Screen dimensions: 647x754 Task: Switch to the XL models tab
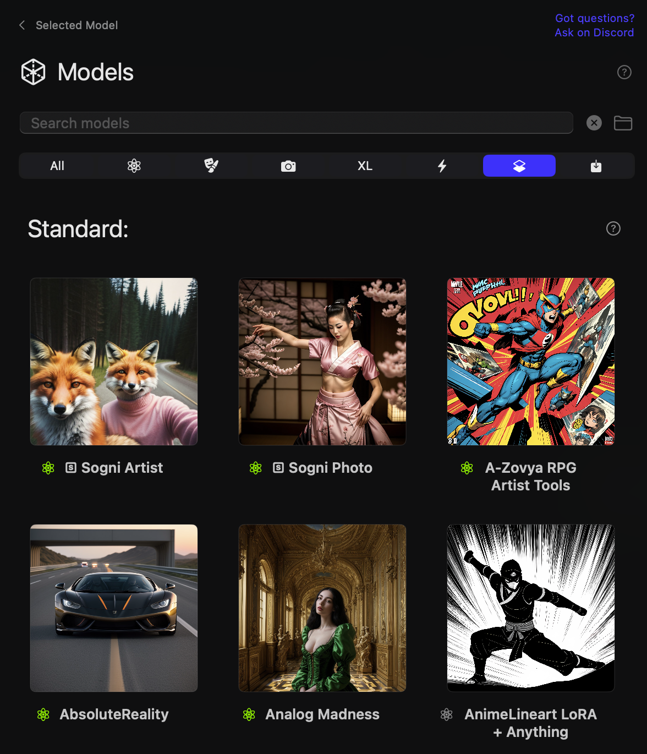click(x=365, y=166)
